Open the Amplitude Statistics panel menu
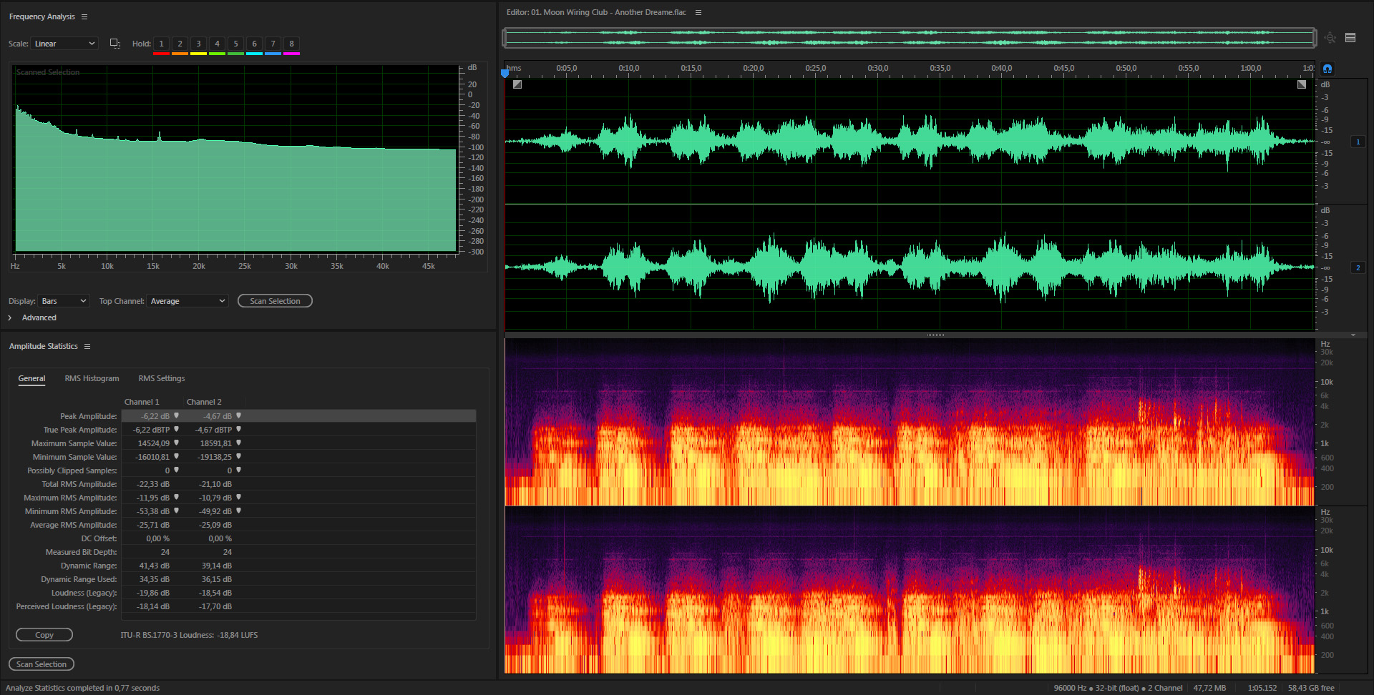This screenshot has height=695, width=1374. coord(87,346)
